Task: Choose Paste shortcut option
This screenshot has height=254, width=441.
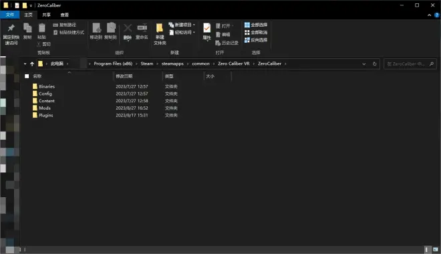Action: [x=69, y=32]
